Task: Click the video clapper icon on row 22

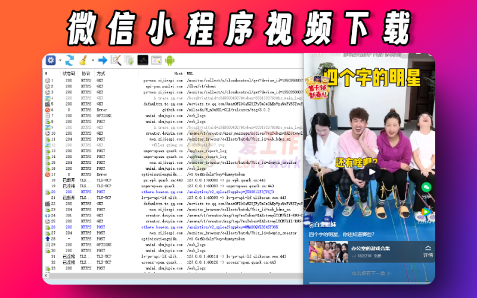Action: (48, 204)
